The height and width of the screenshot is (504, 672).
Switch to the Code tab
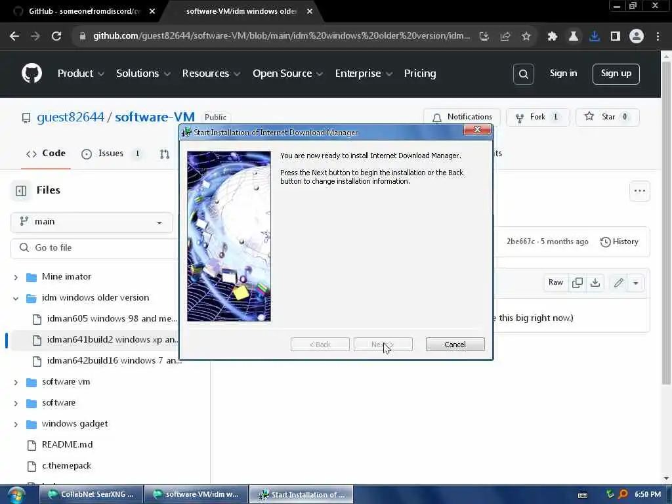(46, 154)
